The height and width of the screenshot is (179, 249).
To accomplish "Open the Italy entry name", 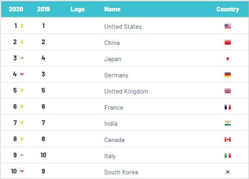I will [110, 156].
